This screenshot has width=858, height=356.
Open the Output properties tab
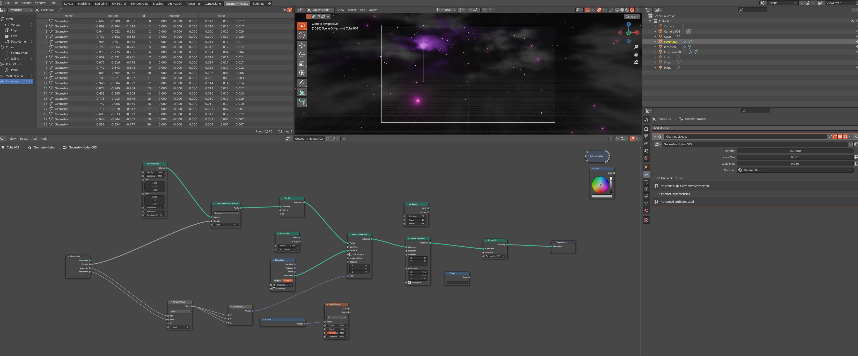coord(646,136)
